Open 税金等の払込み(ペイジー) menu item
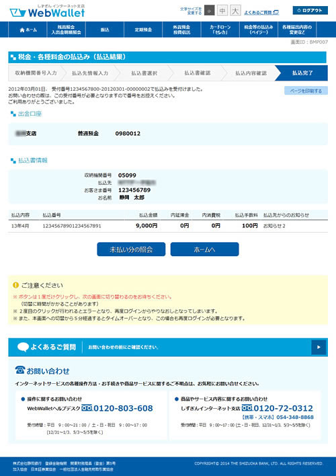The image size is (336, 476). point(259,30)
